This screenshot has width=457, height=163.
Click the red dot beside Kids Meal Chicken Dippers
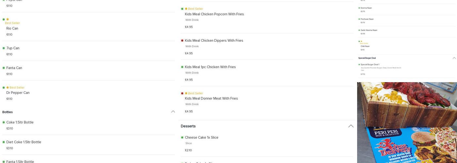(182, 41)
